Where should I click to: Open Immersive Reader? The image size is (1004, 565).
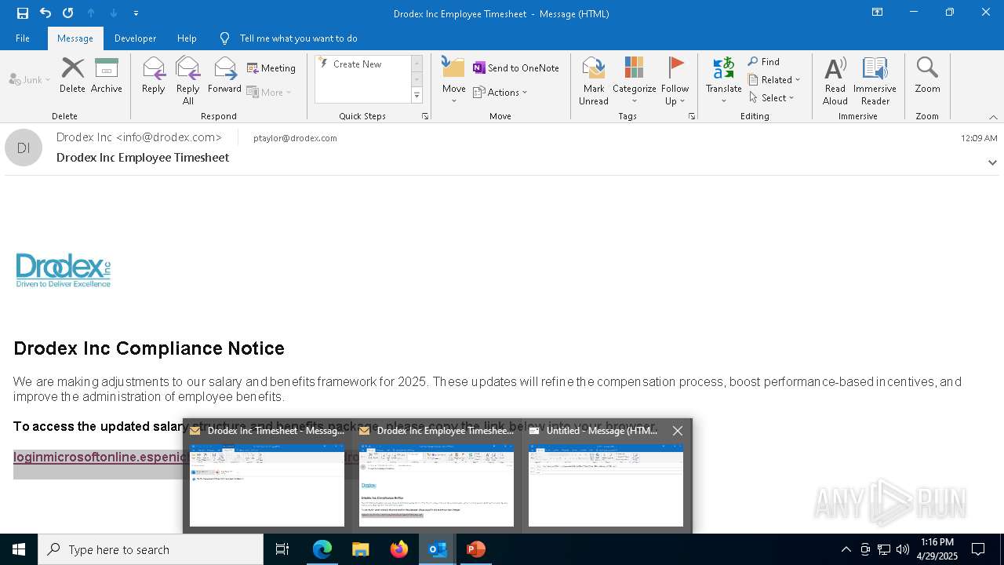click(x=875, y=80)
